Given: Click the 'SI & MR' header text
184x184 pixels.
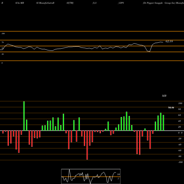Looking at the screenshot, I should (x=20, y=3).
